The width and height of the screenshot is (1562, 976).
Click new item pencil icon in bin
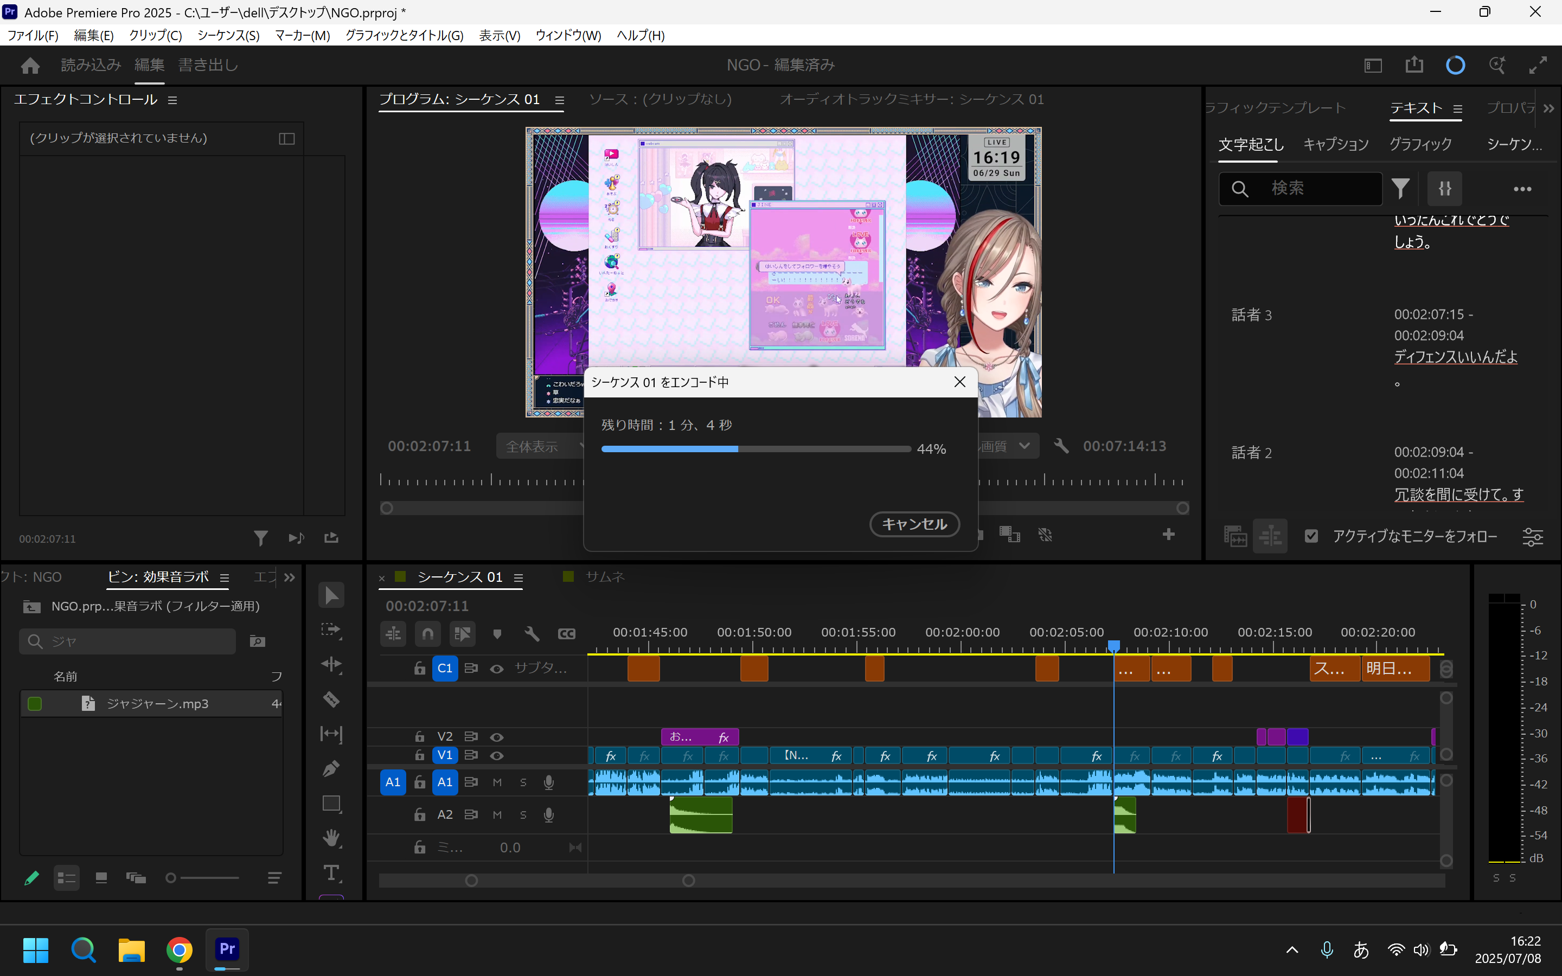pyautogui.click(x=31, y=878)
